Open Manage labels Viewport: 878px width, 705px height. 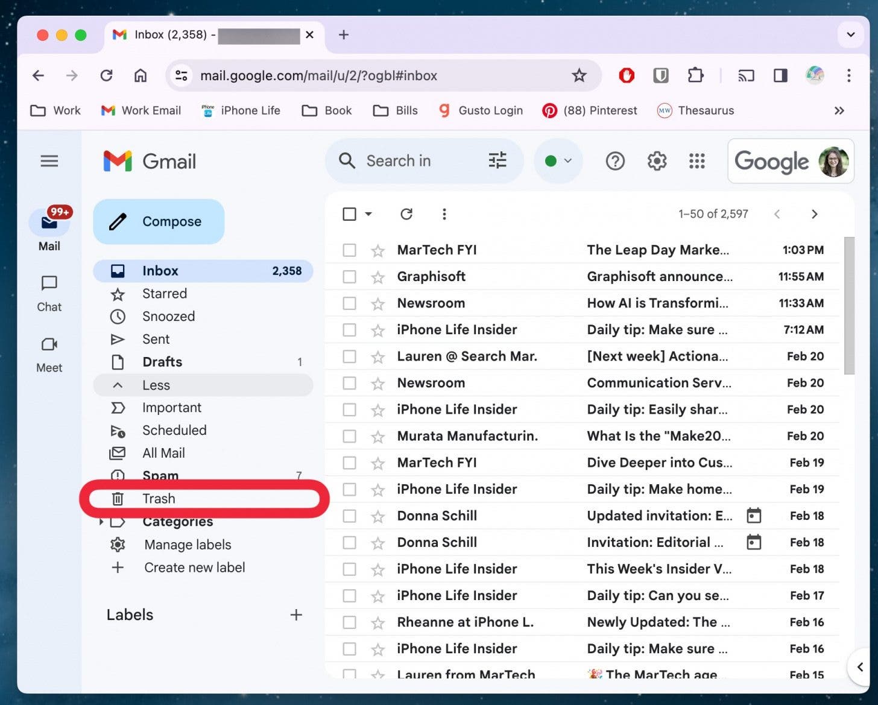(188, 545)
